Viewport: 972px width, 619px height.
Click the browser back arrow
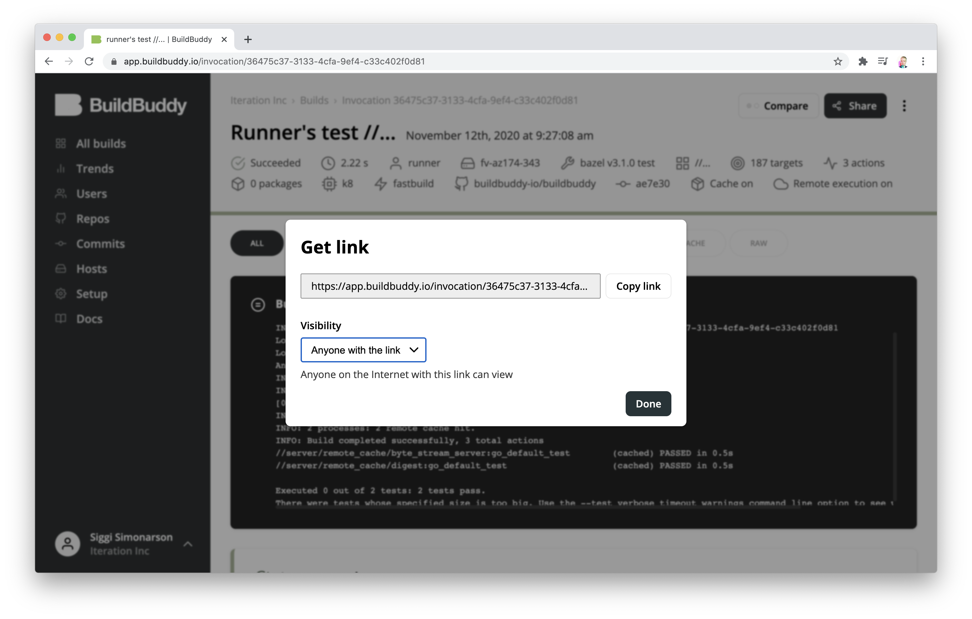[49, 61]
